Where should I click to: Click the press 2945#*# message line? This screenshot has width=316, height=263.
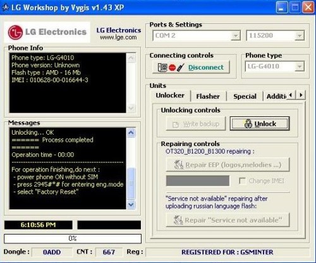pos(68,185)
